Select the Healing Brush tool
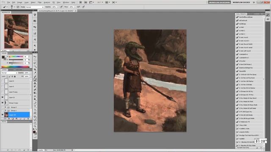The height and width of the screenshot is (152, 271). pyautogui.click(x=35, y=76)
